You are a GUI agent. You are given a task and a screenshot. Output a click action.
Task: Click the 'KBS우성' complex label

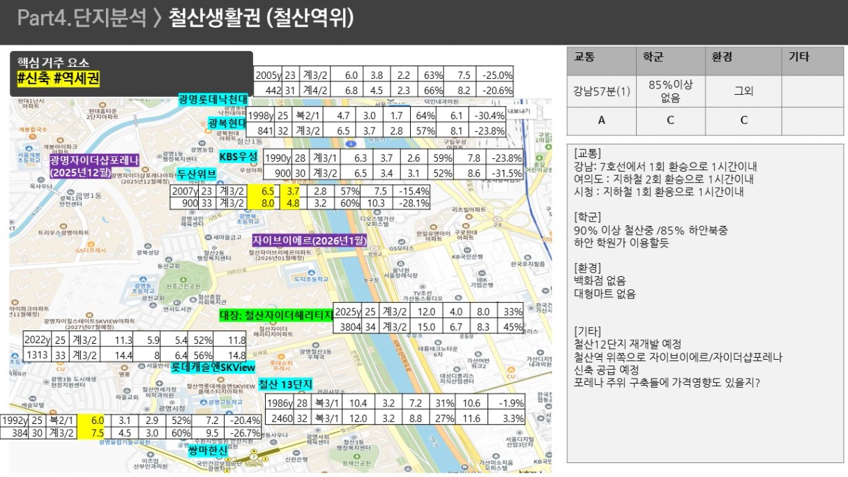tap(238, 156)
